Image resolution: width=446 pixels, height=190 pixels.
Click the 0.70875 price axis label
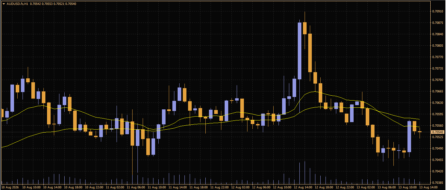(x=438, y=23)
